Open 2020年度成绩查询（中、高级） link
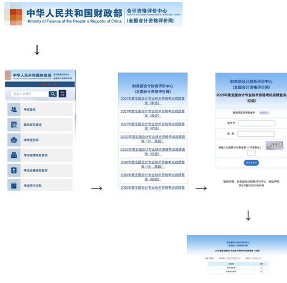287x283 pixels. point(152,139)
